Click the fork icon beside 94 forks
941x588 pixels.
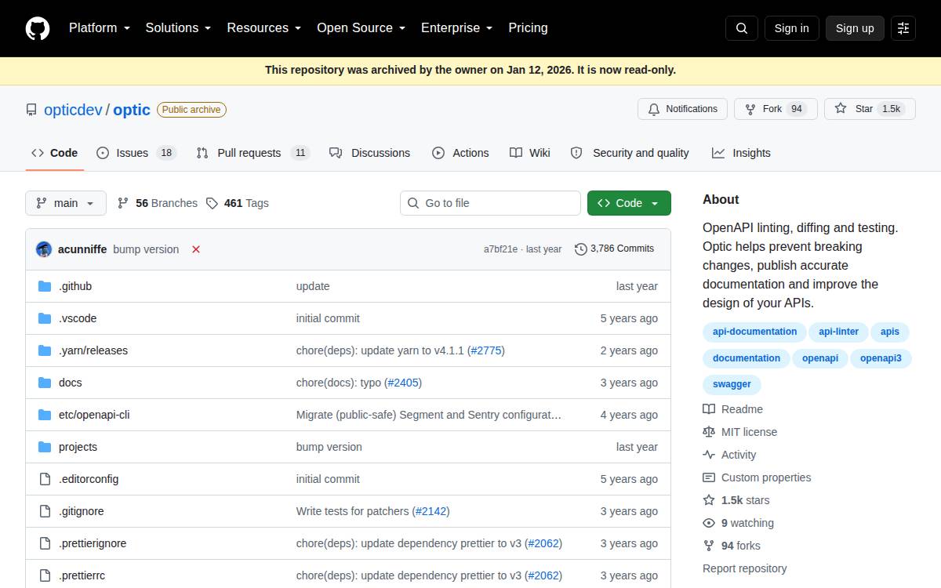709,546
